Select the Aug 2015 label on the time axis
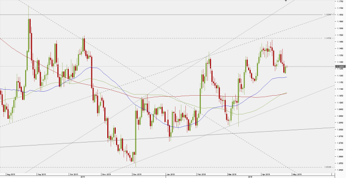The image size is (346, 178). coord(11,174)
